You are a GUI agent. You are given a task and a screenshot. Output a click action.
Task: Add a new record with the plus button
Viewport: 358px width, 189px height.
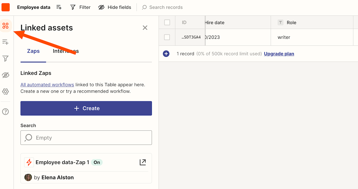[x=166, y=54]
